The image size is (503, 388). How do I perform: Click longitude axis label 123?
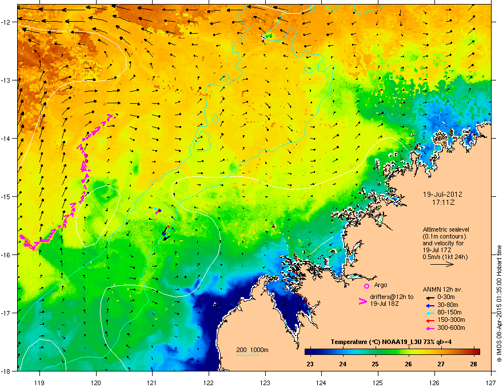pyautogui.click(x=265, y=382)
